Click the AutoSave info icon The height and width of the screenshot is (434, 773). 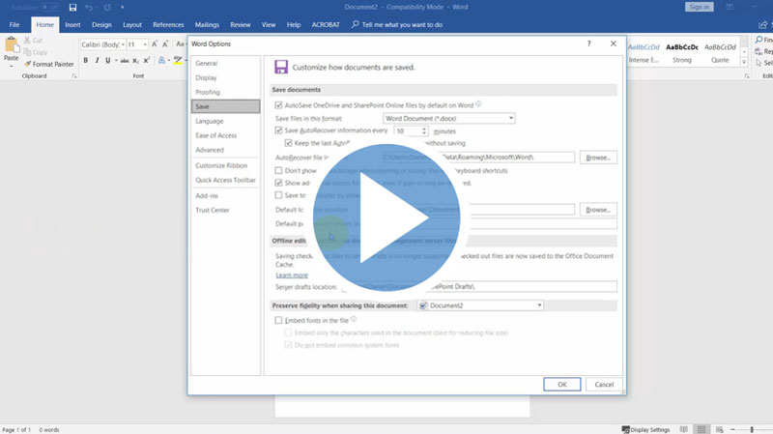click(479, 104)
